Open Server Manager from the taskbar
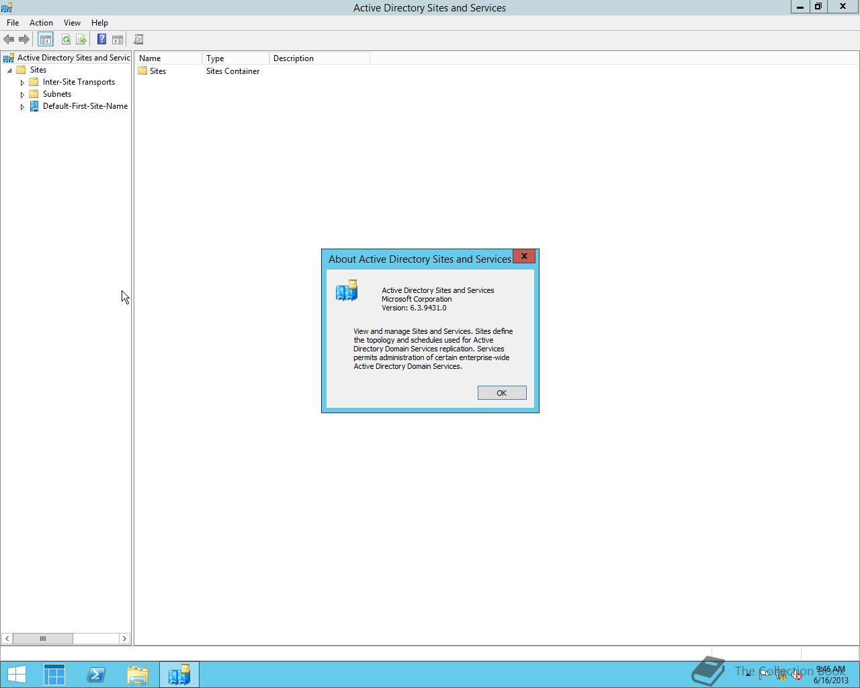The width and height of the screenshot is (860, 688). pyautogui.click(x=54, y=675)
